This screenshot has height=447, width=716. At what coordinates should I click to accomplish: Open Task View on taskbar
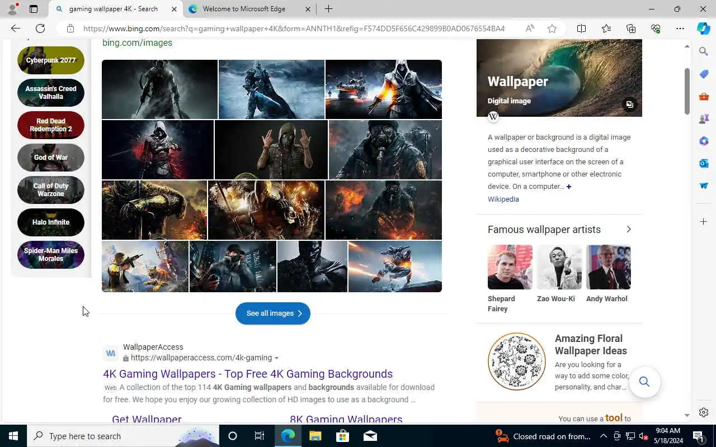pyautogui.click(x=260, y=436)
